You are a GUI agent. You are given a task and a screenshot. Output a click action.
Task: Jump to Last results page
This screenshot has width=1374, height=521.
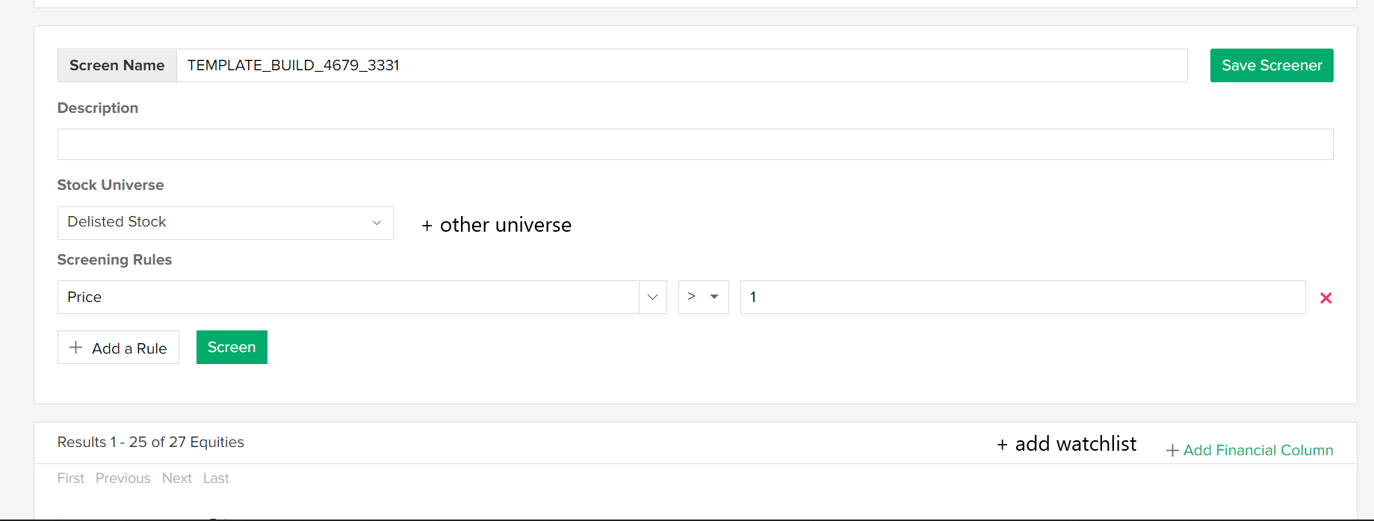216,478
